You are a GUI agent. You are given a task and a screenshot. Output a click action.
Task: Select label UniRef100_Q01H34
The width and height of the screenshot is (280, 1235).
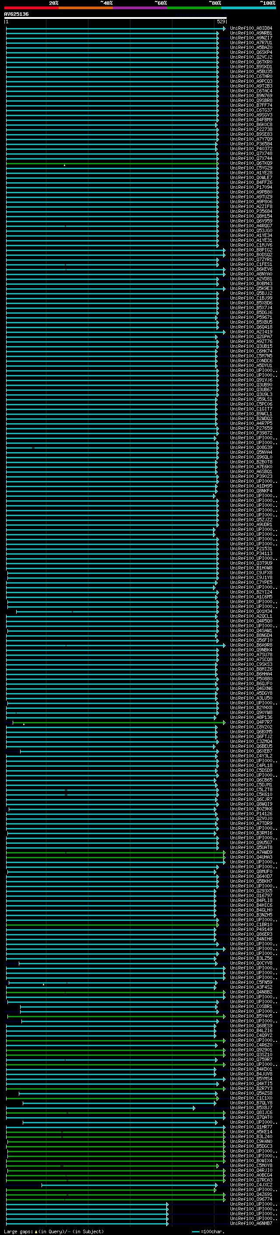tap(251, 611)
